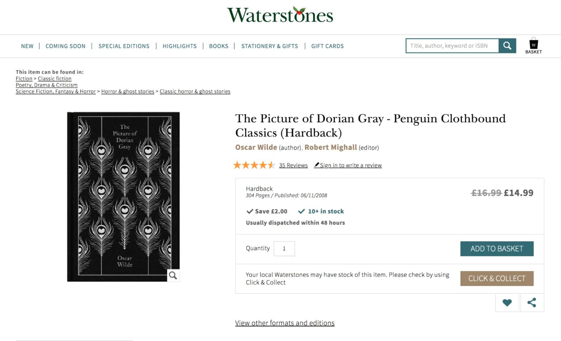
Task: Open Classic fiction breadcrumb link
Action: [x=55, y=79]
